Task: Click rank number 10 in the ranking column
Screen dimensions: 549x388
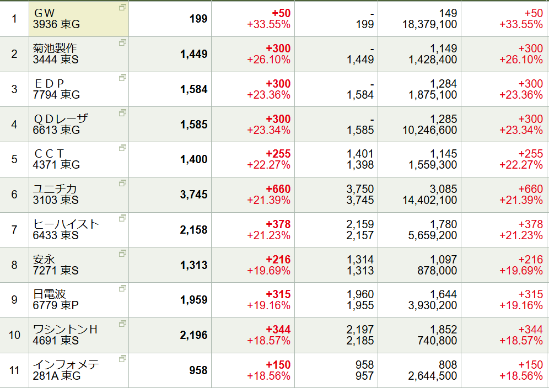Action: [x=14, y=335]
